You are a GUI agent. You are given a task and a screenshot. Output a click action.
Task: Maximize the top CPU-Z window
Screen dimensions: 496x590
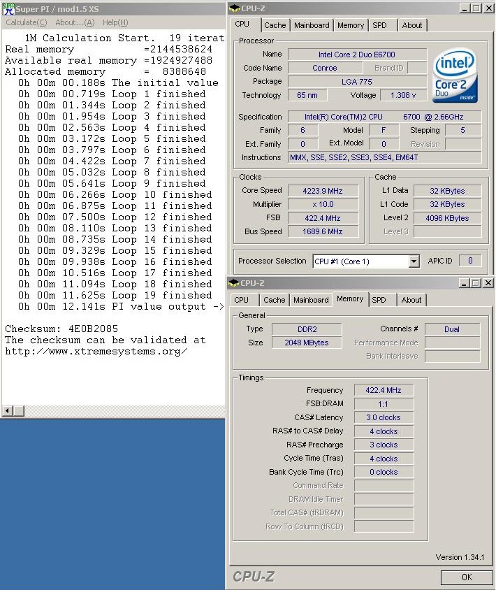pos(476,8)
